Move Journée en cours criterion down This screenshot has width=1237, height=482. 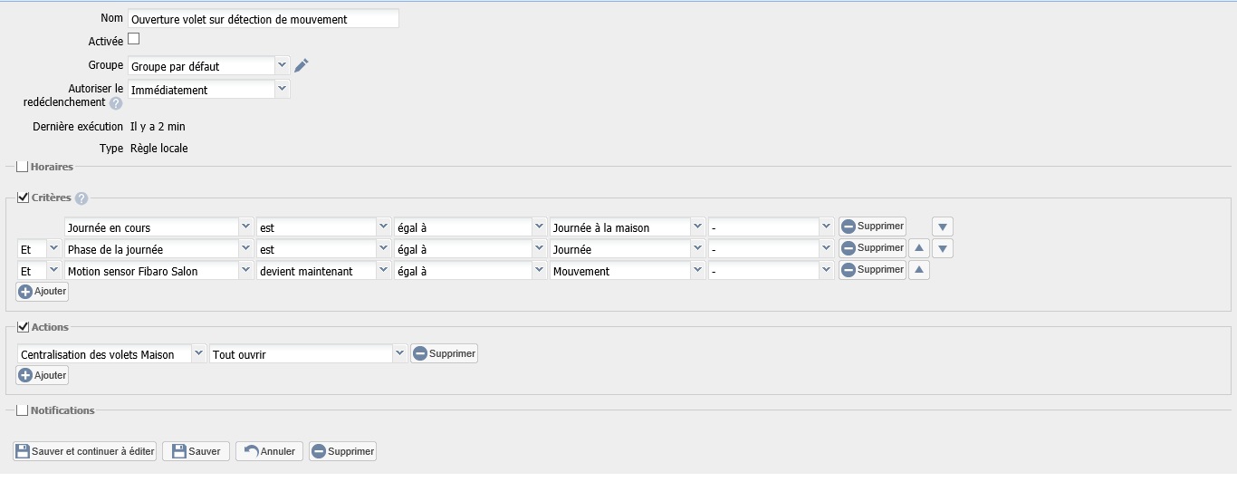point(943,227)
